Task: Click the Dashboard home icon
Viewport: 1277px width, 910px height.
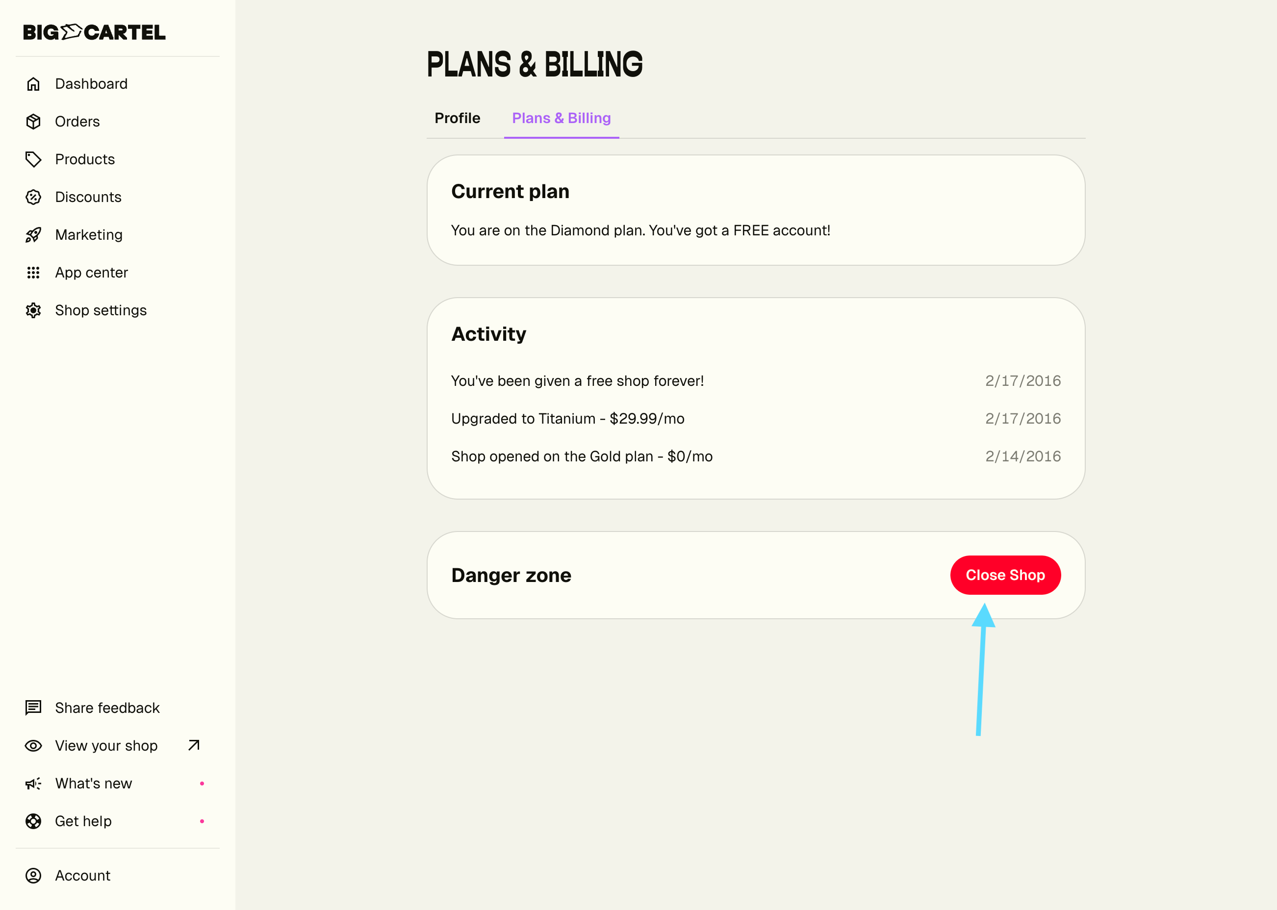Action: (34, 84)
